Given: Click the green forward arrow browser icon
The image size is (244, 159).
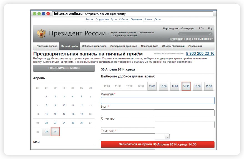Looking at the screenshot, I should click(39, 14).
